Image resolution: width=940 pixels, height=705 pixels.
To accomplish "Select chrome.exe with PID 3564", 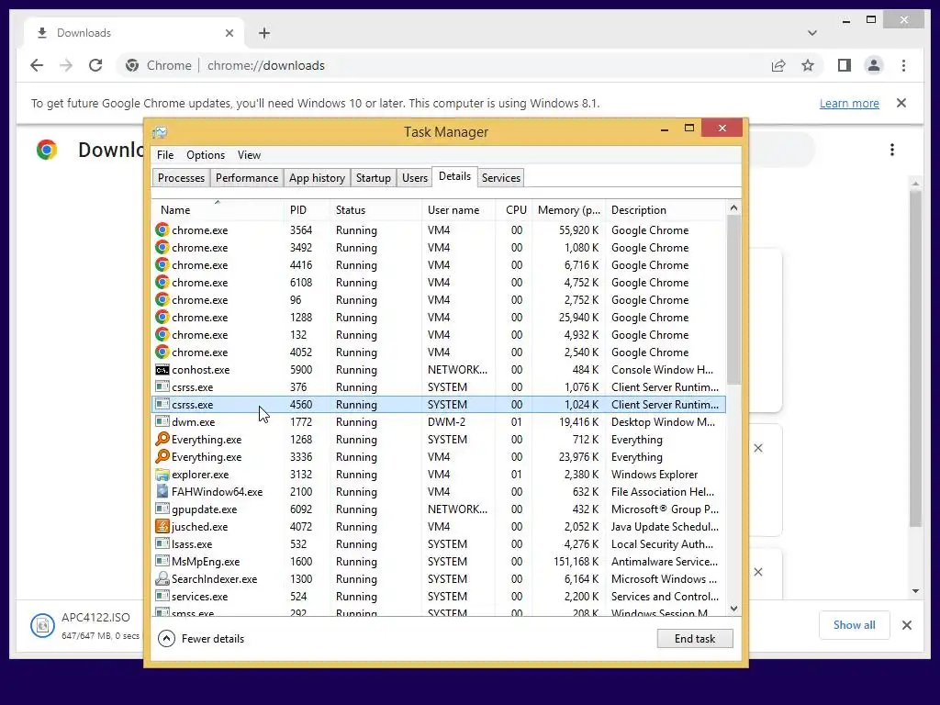I will click(439, 230).
